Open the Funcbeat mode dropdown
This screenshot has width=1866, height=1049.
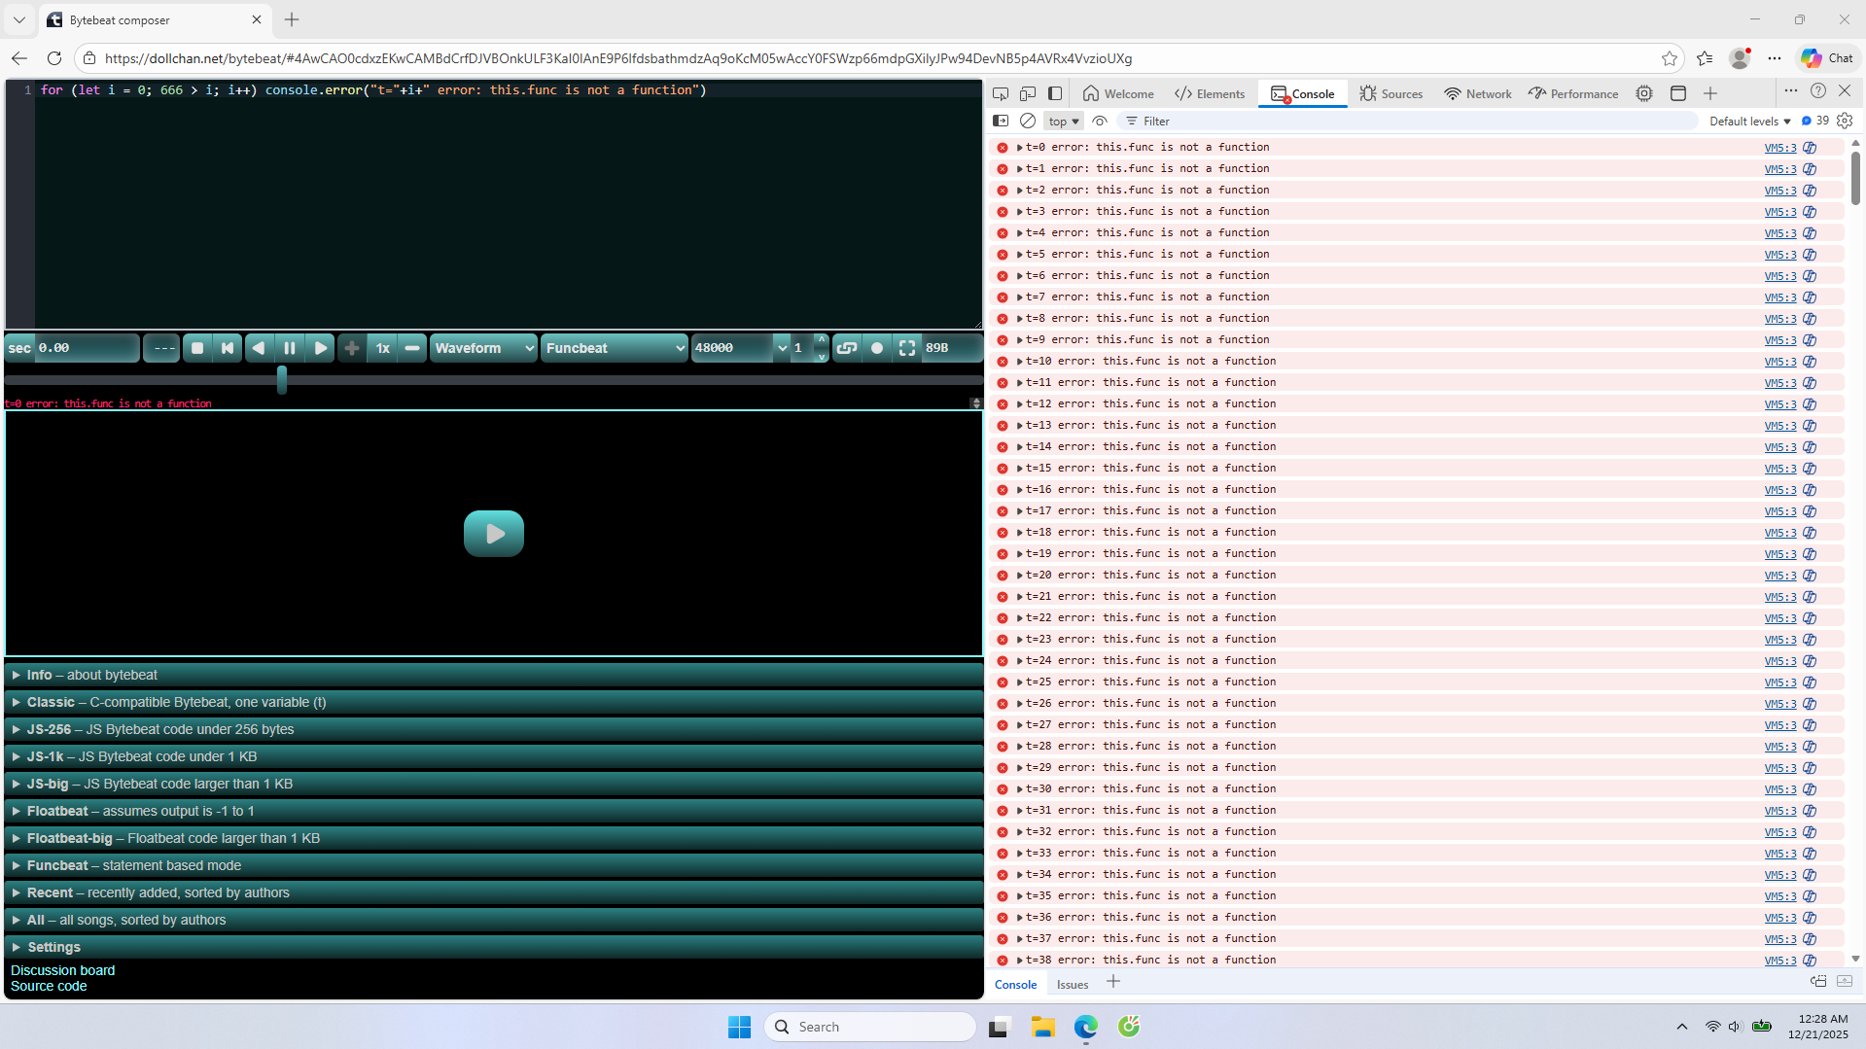click(x=615, y=348)
